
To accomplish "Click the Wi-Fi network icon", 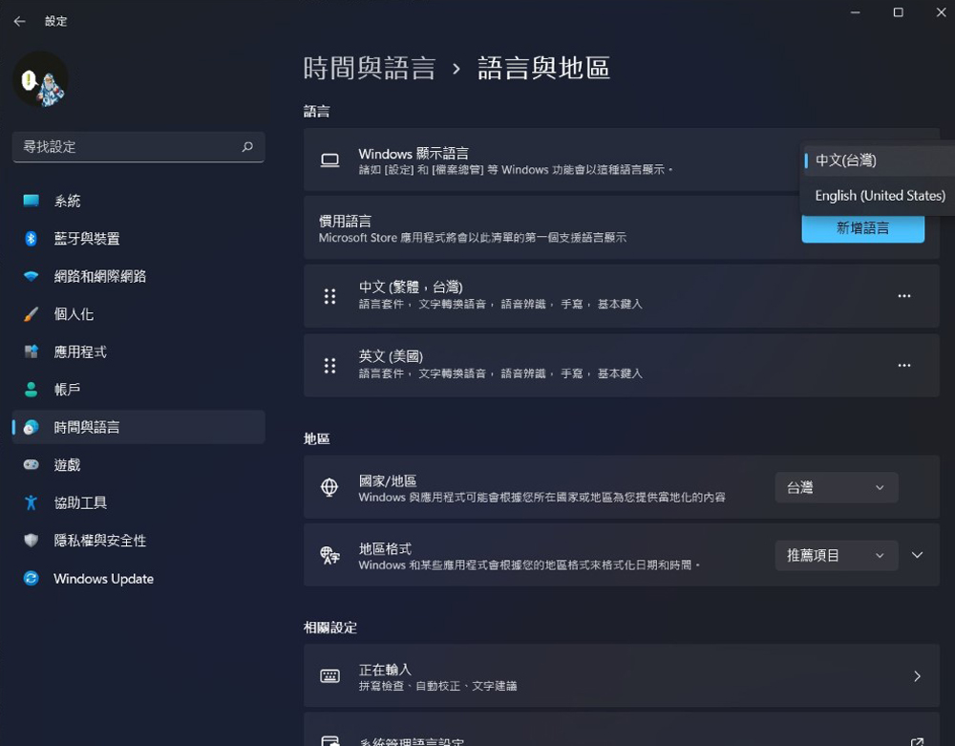I will (32, 276).
